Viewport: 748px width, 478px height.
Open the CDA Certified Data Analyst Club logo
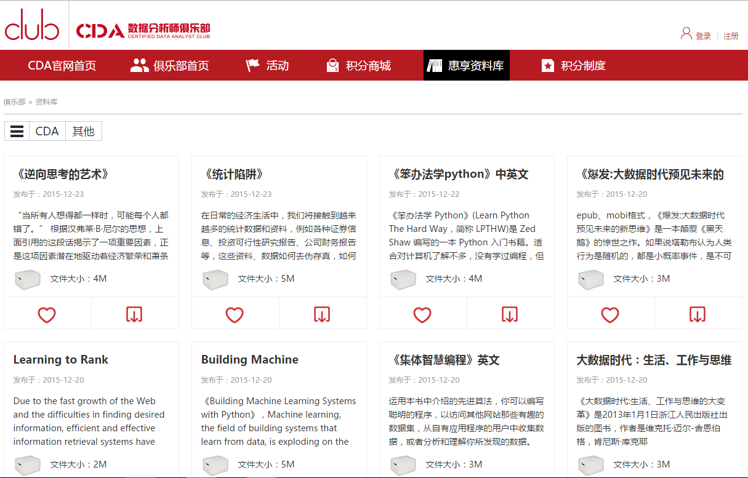pyautogui.click(x=143, y=31)
